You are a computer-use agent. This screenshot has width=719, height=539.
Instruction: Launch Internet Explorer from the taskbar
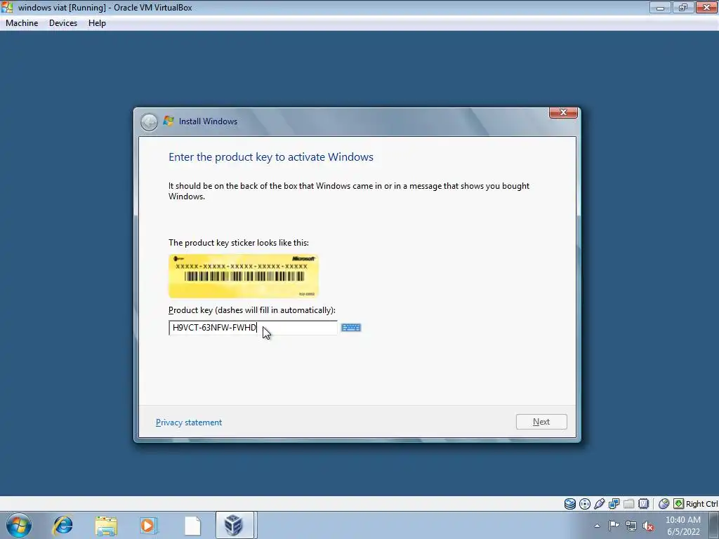tap(62, 525)
